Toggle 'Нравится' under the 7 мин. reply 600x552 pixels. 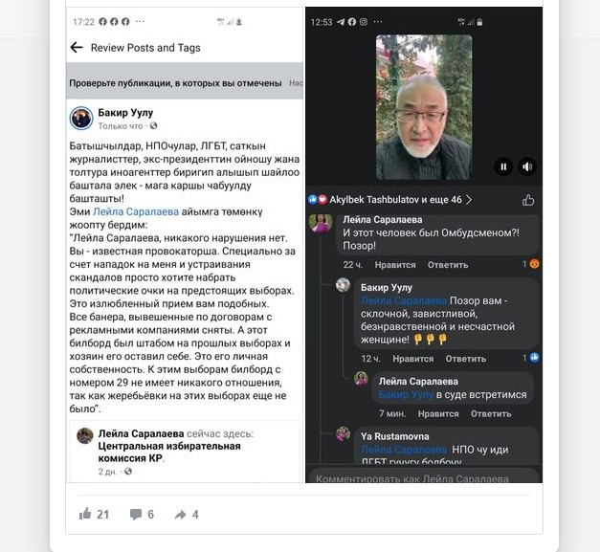438,414
